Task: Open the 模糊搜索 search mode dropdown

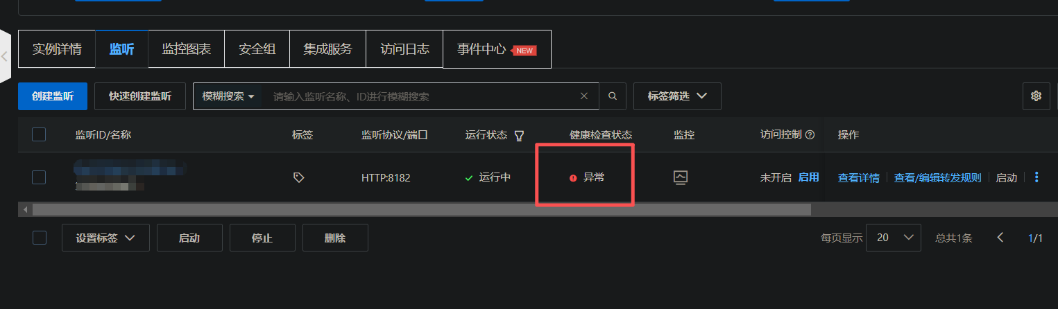Action: (x=228, y=96)
